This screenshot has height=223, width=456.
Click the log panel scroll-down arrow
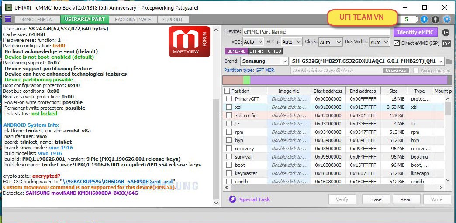tap(216, 203)
